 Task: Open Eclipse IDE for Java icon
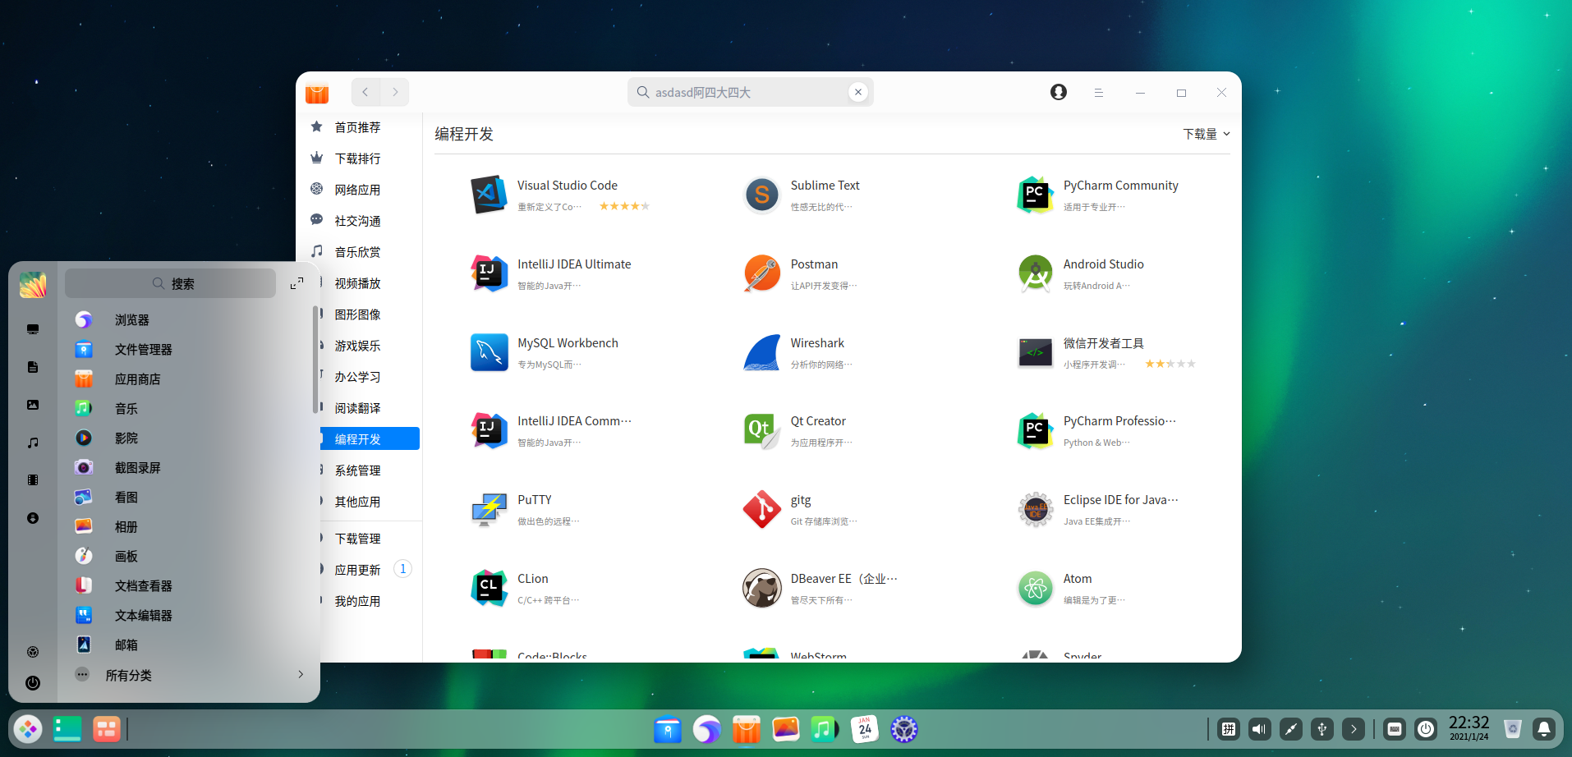point(1035,509)
